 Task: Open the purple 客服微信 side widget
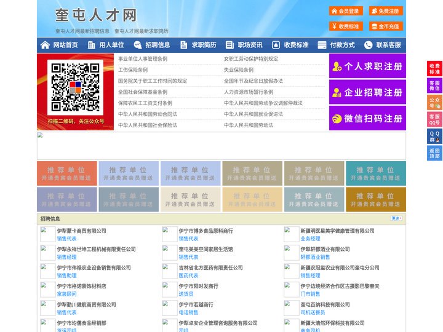coord(434,85)
